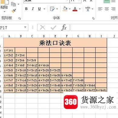Open phonetic guide dropdown arrow
Image resolution: width=118 pixels, height=118 pixels.
click(x=93, y=9)
